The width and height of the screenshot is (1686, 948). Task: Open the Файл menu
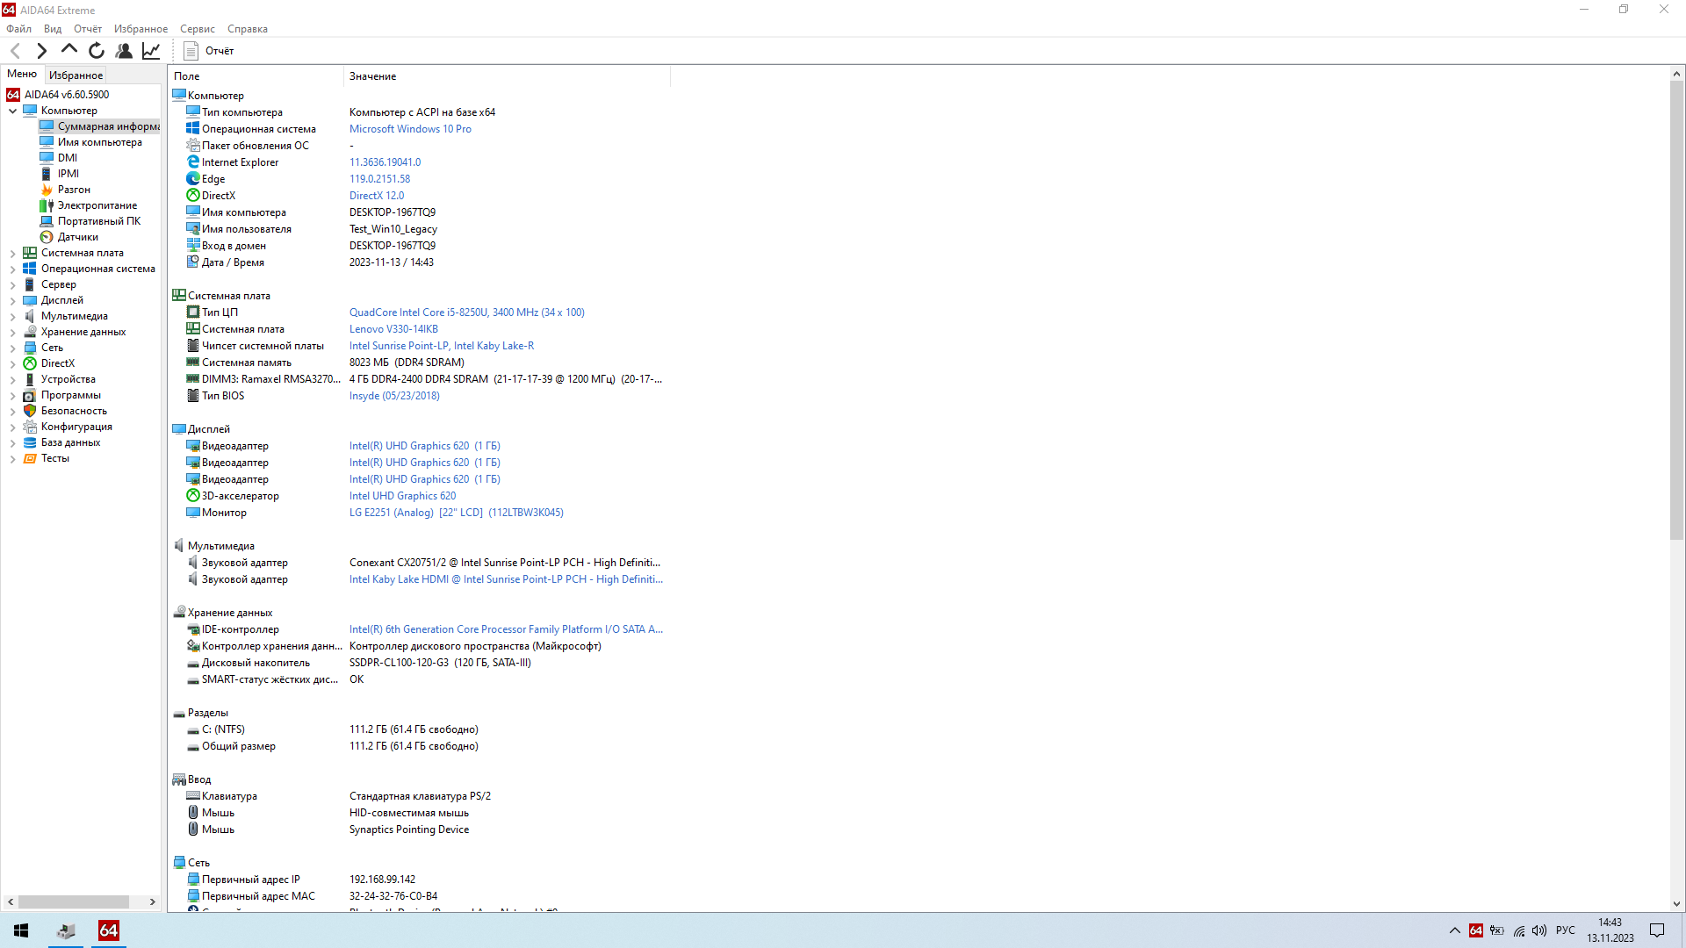point(18,29)
